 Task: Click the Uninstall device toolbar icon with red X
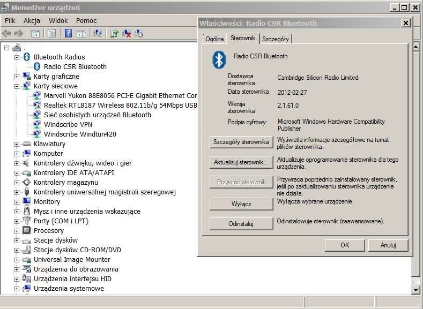click(x=127, y=33)
